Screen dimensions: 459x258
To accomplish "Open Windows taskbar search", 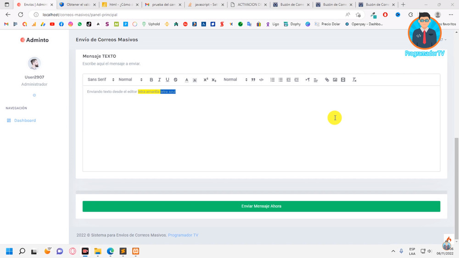I will 22,251.
